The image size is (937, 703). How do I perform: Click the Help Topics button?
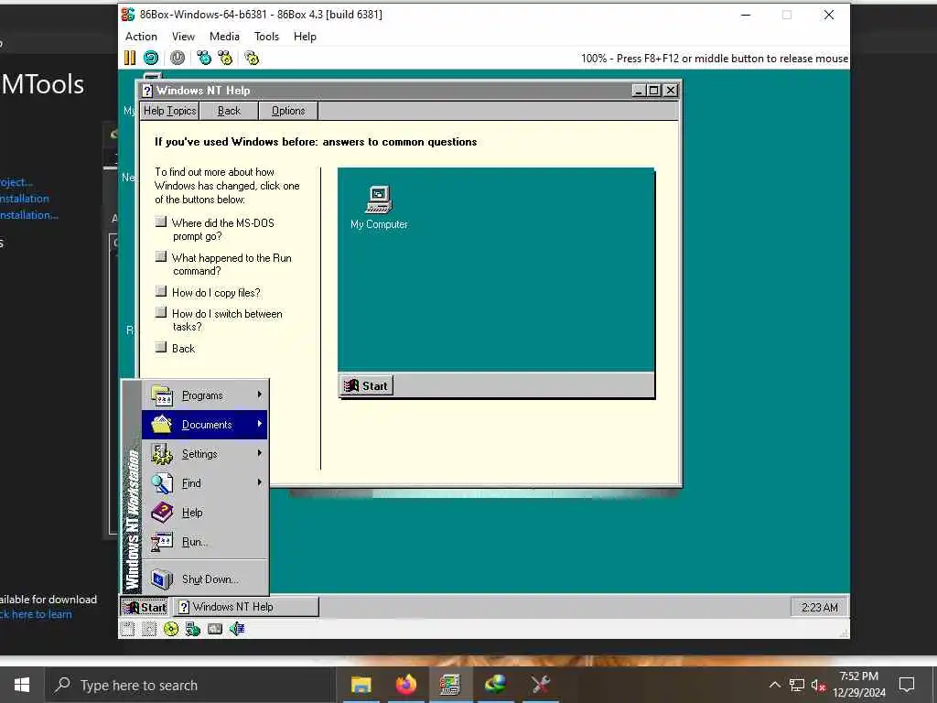coord(169,111)
